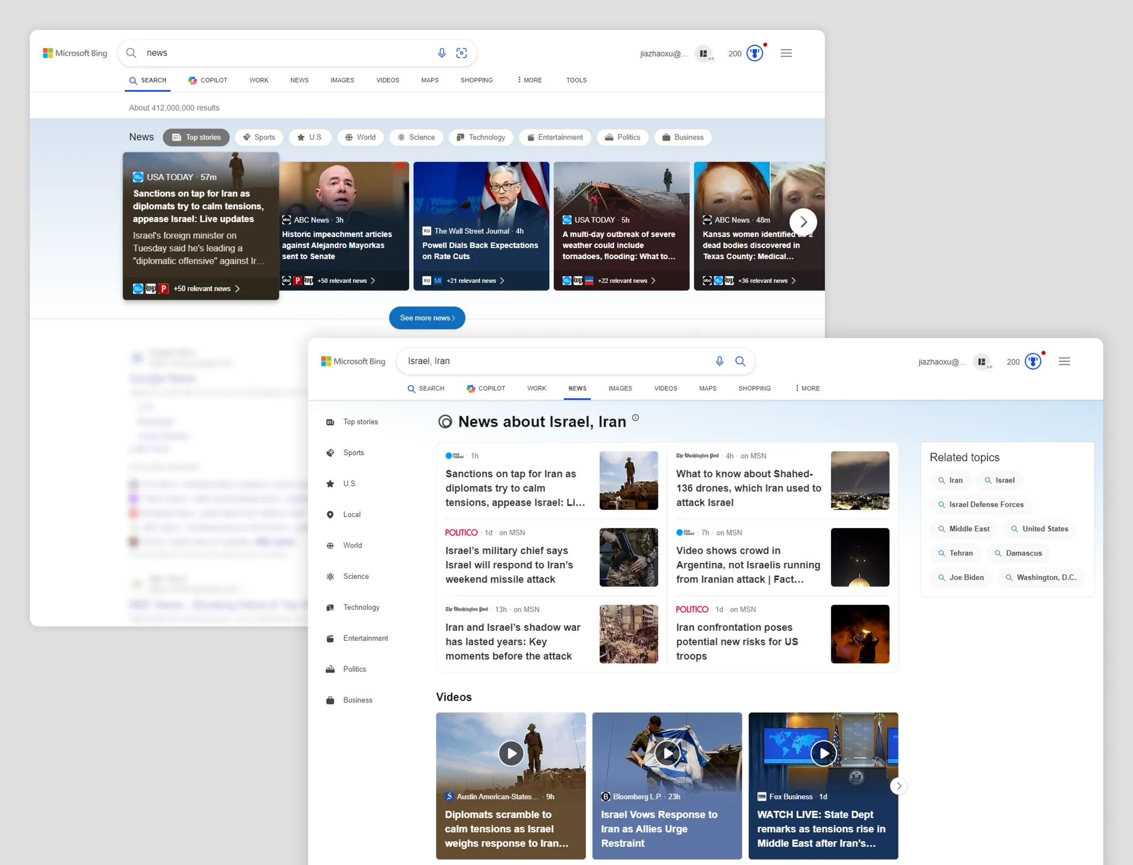Expand the MORE menu in the top window
1133x865 pixels.
[x=530, y=80]
